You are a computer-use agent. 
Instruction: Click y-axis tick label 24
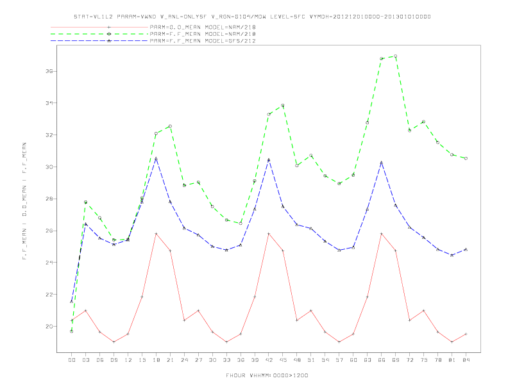coord(49,263)
